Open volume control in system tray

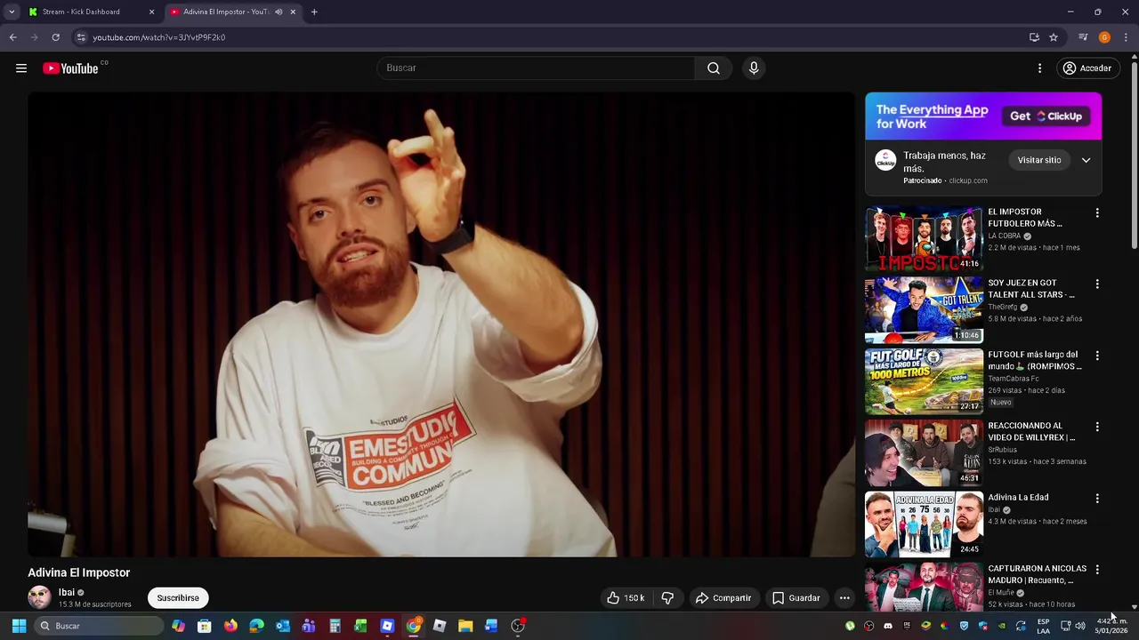tap(1080, 626)
